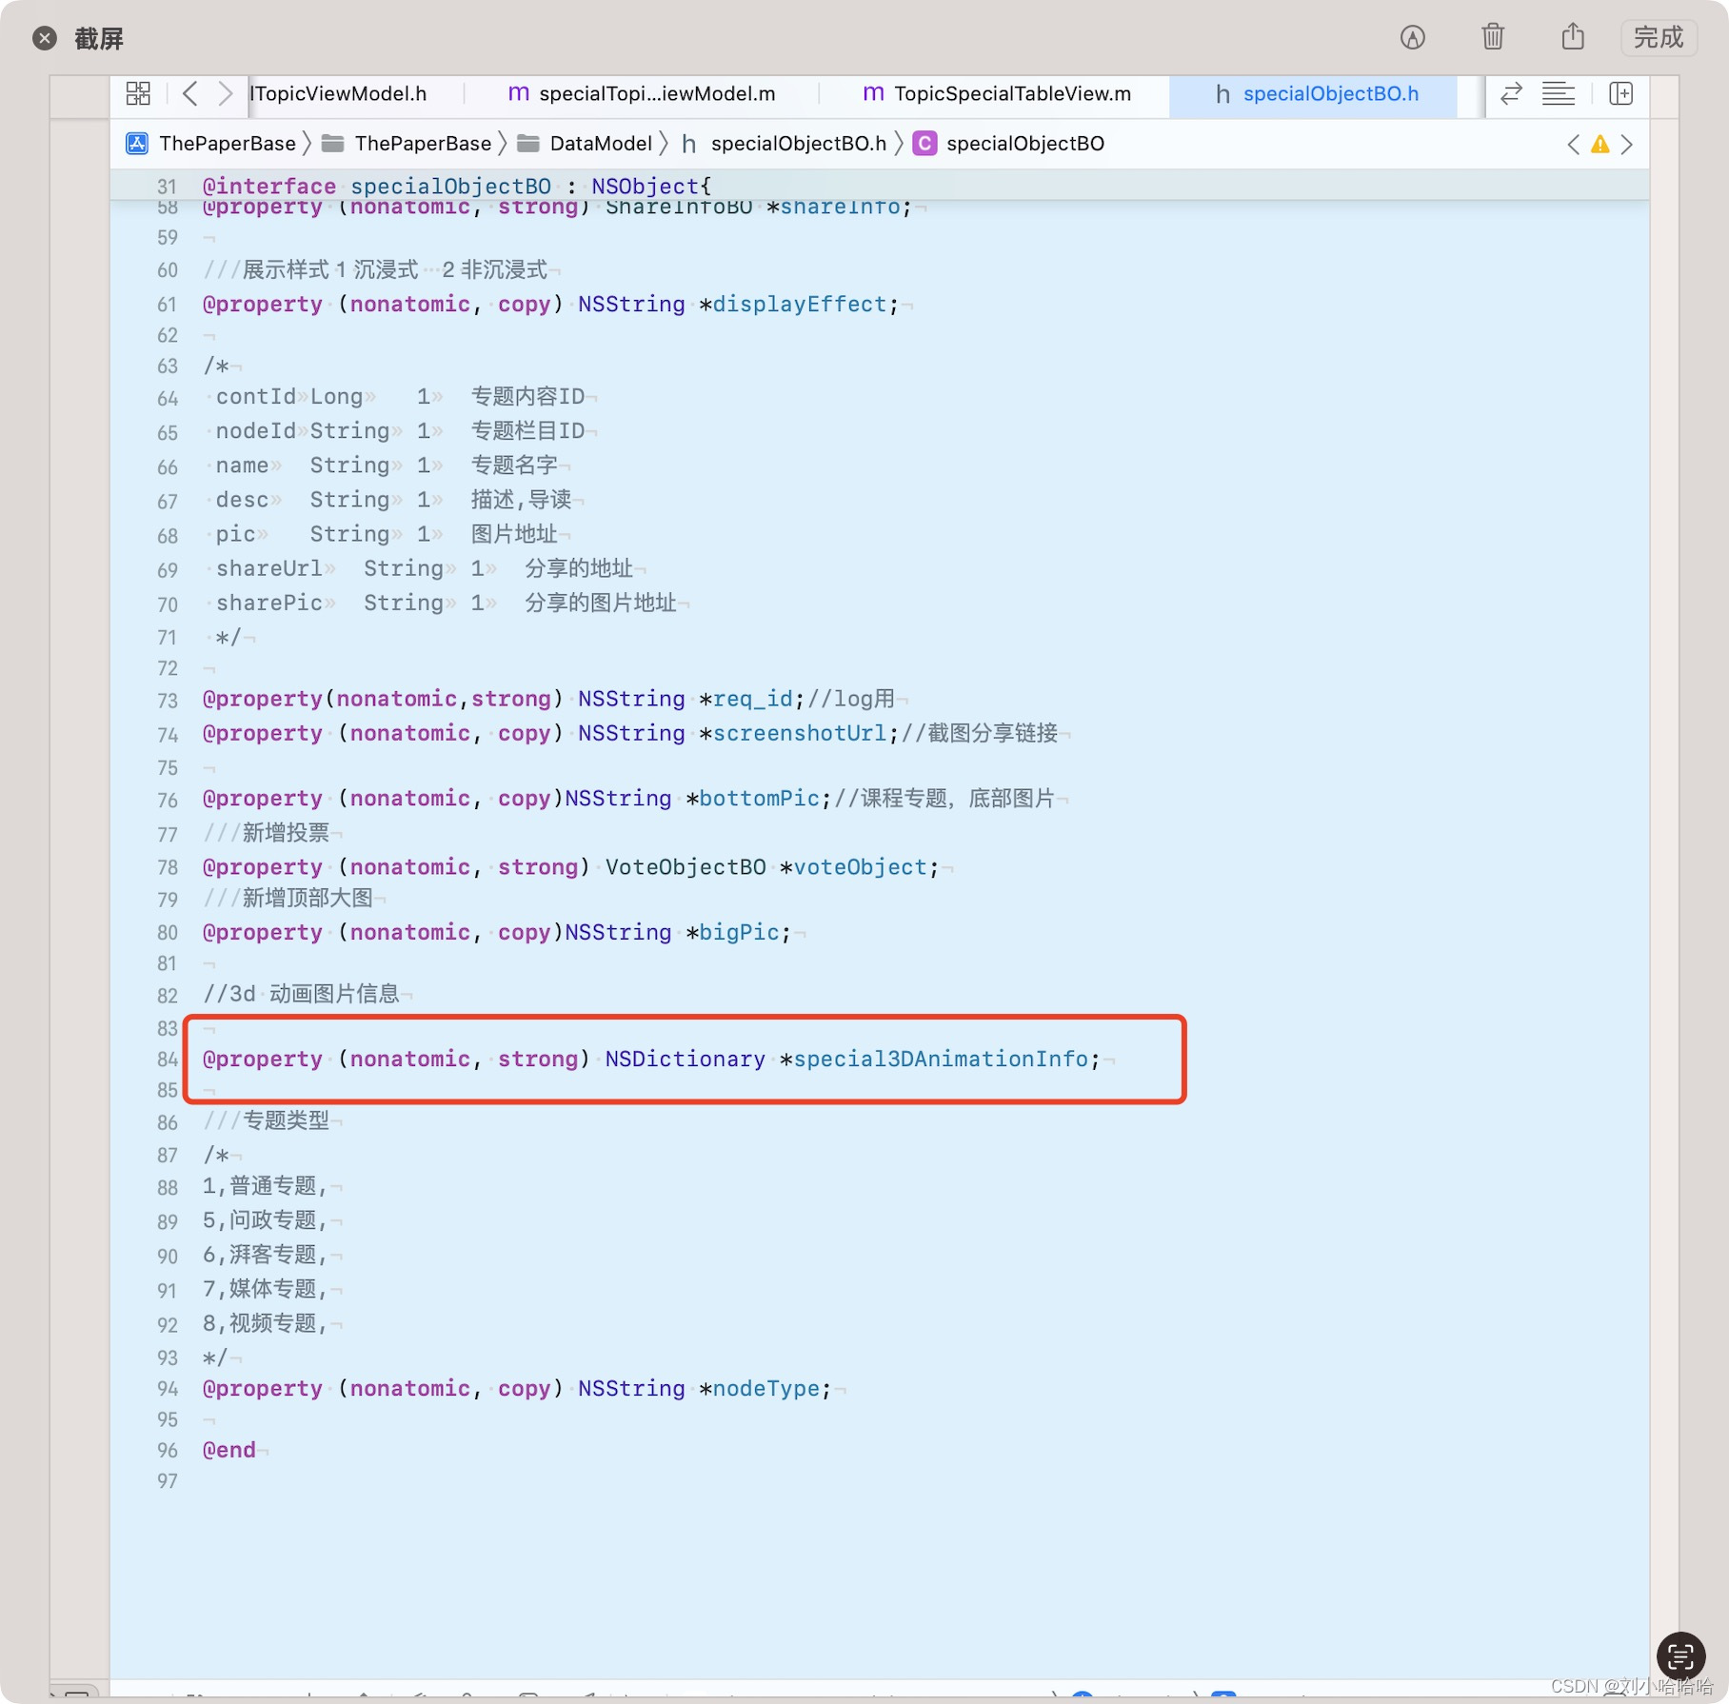Delete the screenshot using the trash icon

click(1492, 37)
